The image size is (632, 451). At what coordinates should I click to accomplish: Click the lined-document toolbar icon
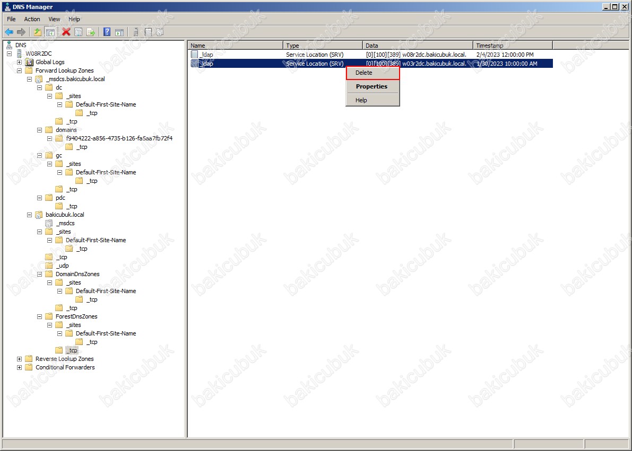pos(148,32)
